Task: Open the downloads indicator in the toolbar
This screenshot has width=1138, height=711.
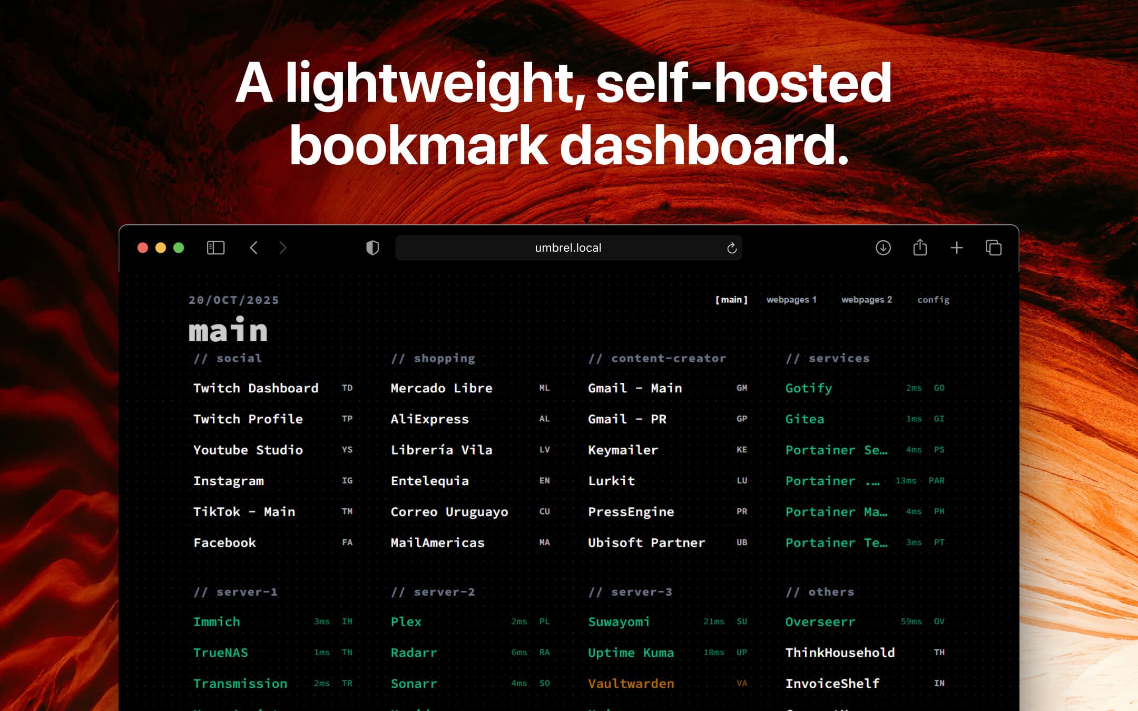Action: (884, 248)
